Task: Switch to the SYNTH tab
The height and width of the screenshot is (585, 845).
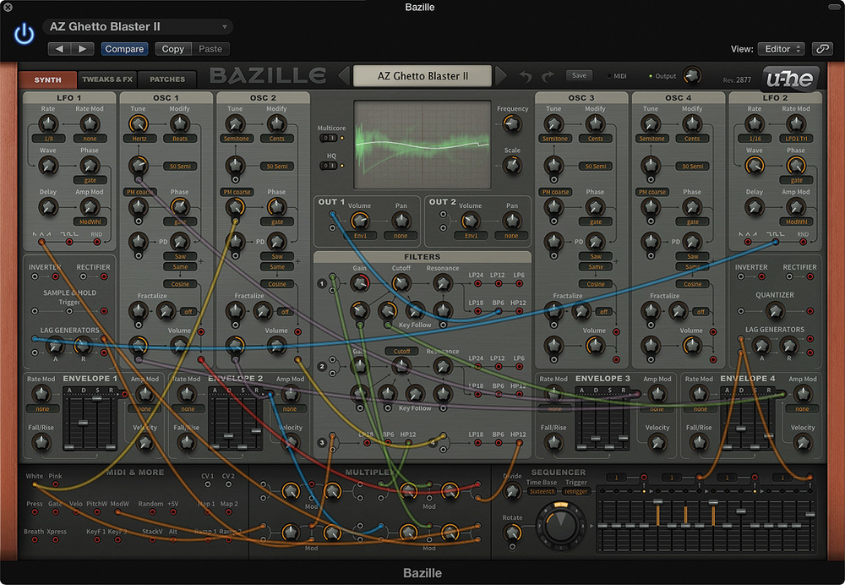Action: [47, 79]
